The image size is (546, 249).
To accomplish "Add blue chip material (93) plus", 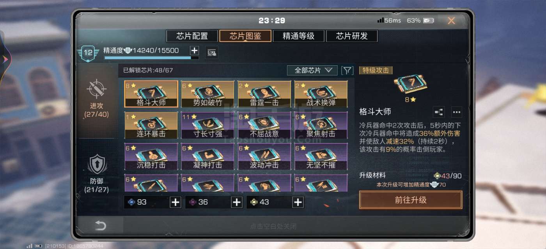I will (176, 202).
